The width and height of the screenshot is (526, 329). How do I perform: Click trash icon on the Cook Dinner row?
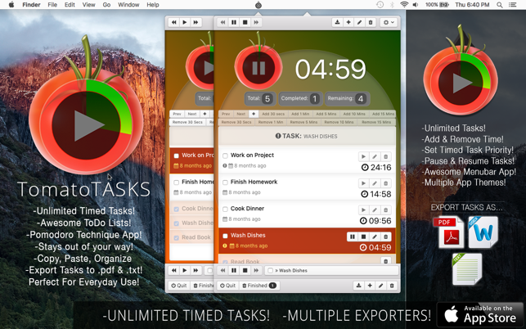click(x=386, y=210)
